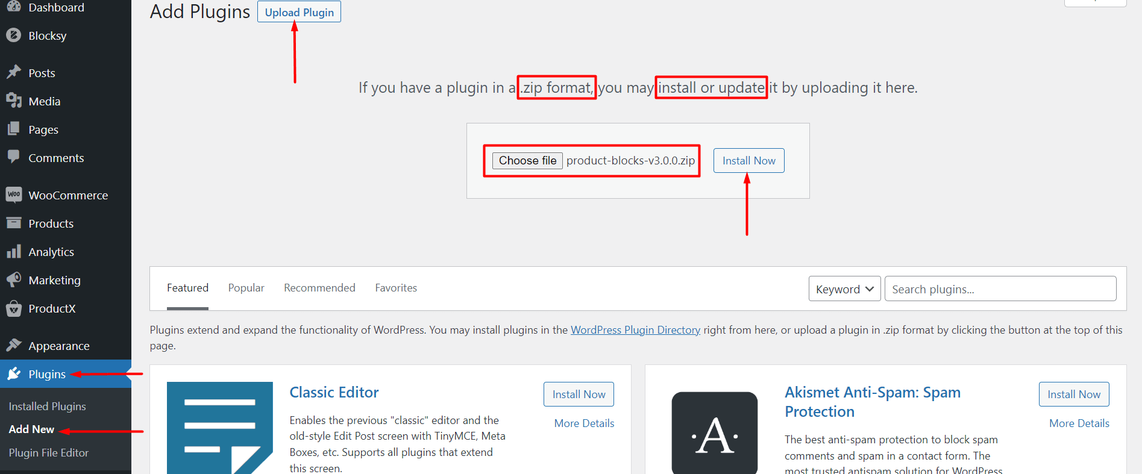Open the Keyword search type dropdown
Image resolution: width=1142 pixels, height=474 pixels.
[x=844, y=288]
